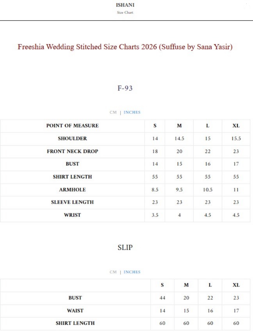This screenshot has width=253, height=333.
Task: Click the 14.5 shoulder value for size M
Action: (x=179, y=139)
